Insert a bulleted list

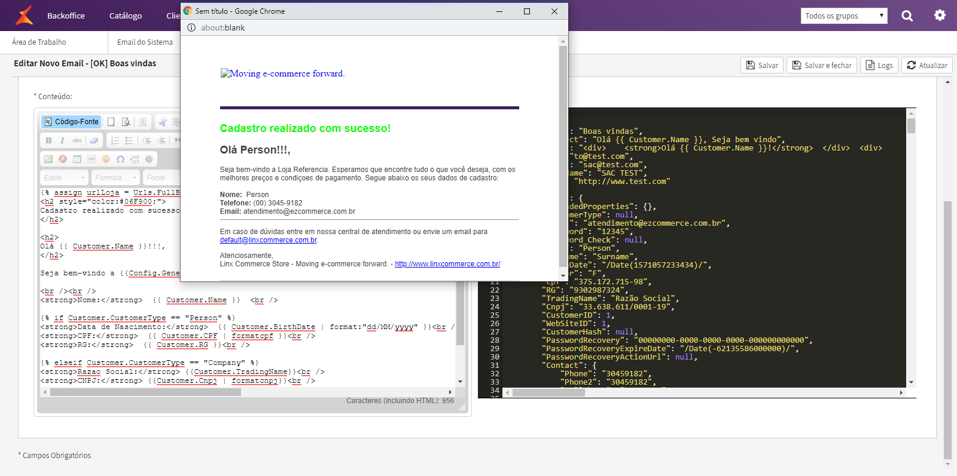[x=129, y=140]
